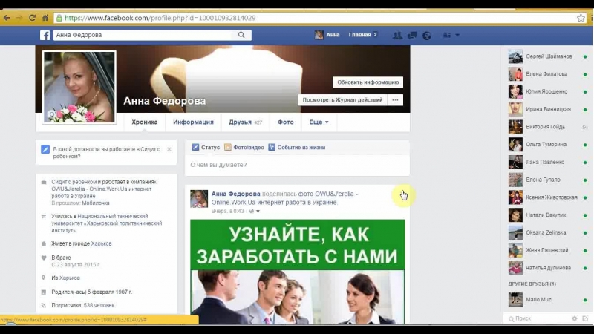Viewport: 594px width, 334px height.
Task: Open chat with Лана Павленко
Action: click(x=548, y=162)
